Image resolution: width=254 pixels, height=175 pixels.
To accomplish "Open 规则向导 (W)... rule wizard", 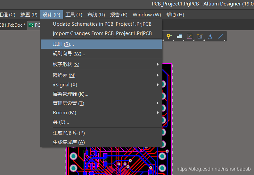I will click(x=101, y=54).
